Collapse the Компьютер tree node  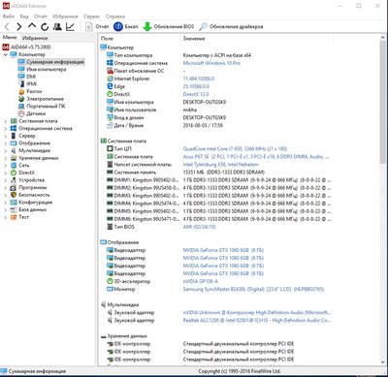pos(6,54)
